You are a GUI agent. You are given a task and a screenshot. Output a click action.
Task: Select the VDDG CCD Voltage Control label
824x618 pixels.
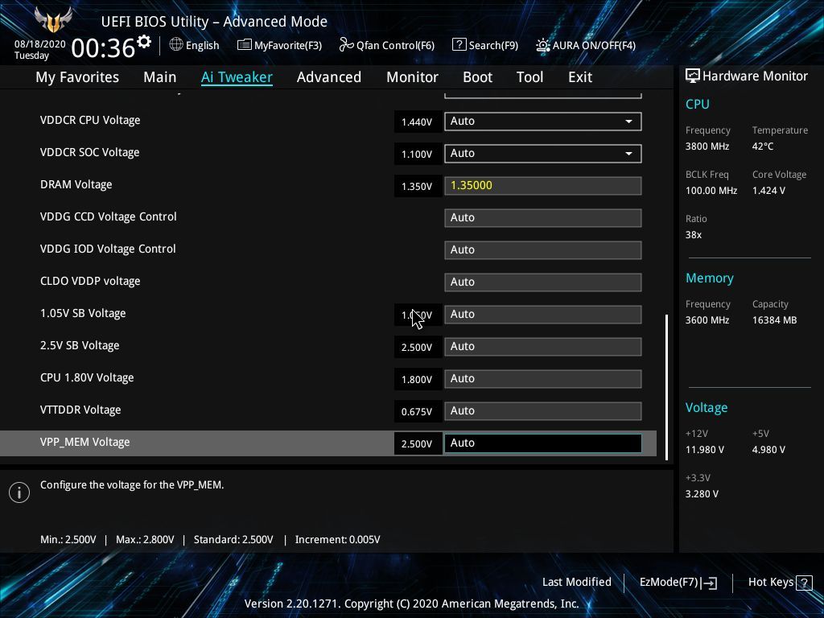109,217
